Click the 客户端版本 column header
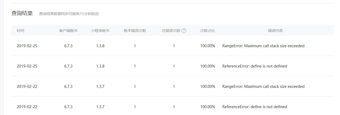The image size is (340, 115). (x=68, y=31)
